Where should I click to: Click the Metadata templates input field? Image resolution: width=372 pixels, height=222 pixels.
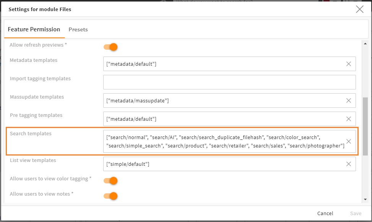coord(229,64)
